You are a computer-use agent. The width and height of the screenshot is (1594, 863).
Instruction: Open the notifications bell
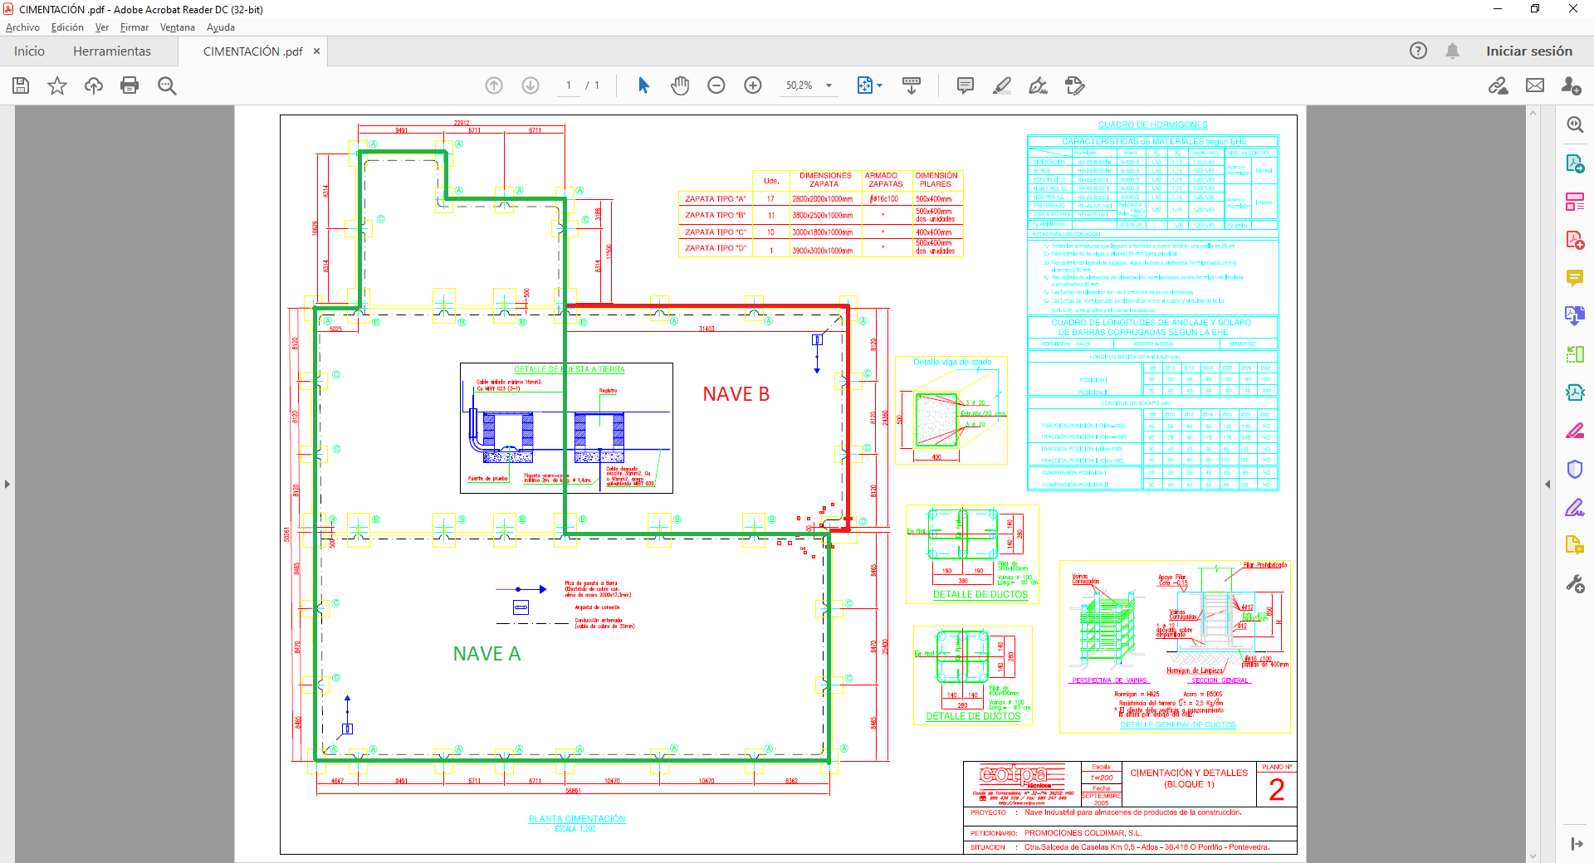click(x=1452, y=51)
